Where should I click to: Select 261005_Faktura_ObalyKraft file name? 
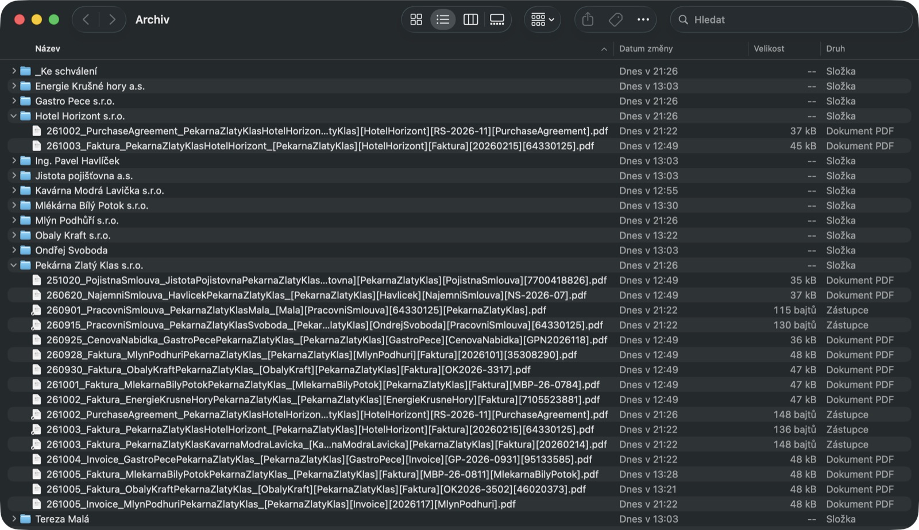(316, 489)
